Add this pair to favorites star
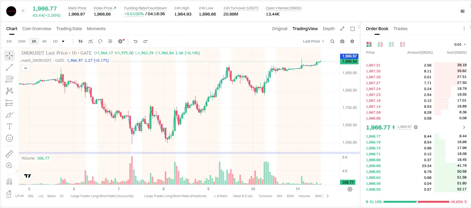The height and width of the screenshot is (208, 471). click(x=23, y=11)
